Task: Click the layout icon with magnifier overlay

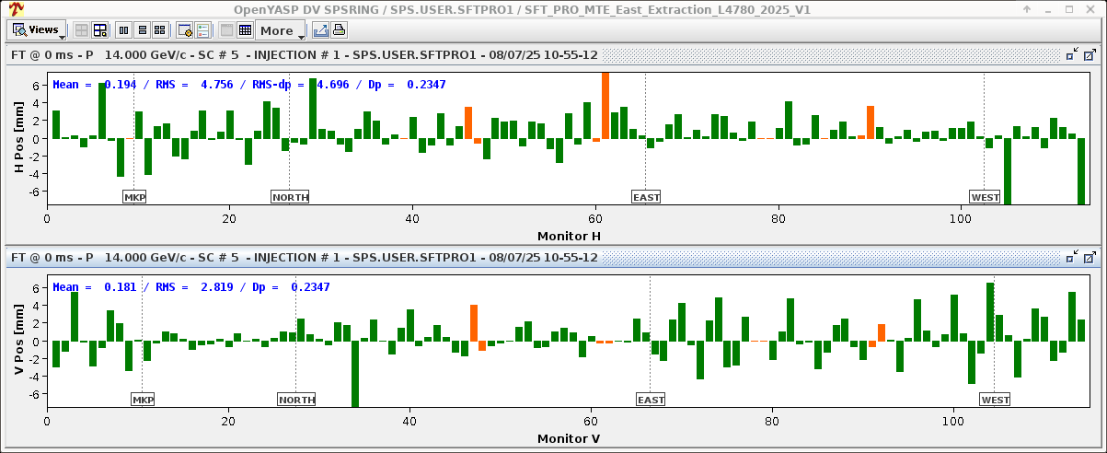Action: [x=100, y=30]
